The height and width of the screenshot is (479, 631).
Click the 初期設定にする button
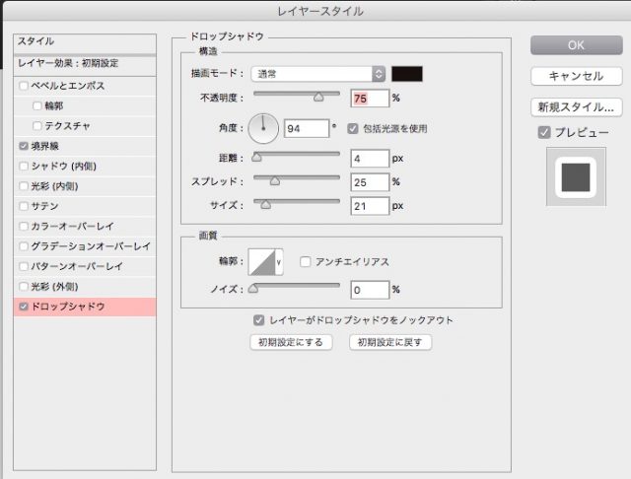pos(290,343)
